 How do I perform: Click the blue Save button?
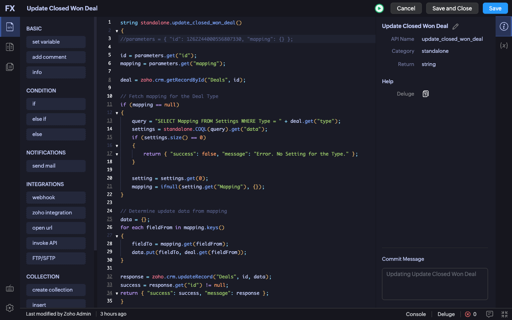pos(495,8)
